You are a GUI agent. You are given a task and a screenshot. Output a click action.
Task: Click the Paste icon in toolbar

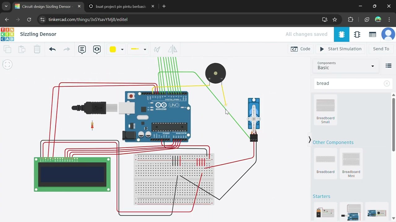pos(22,49)
